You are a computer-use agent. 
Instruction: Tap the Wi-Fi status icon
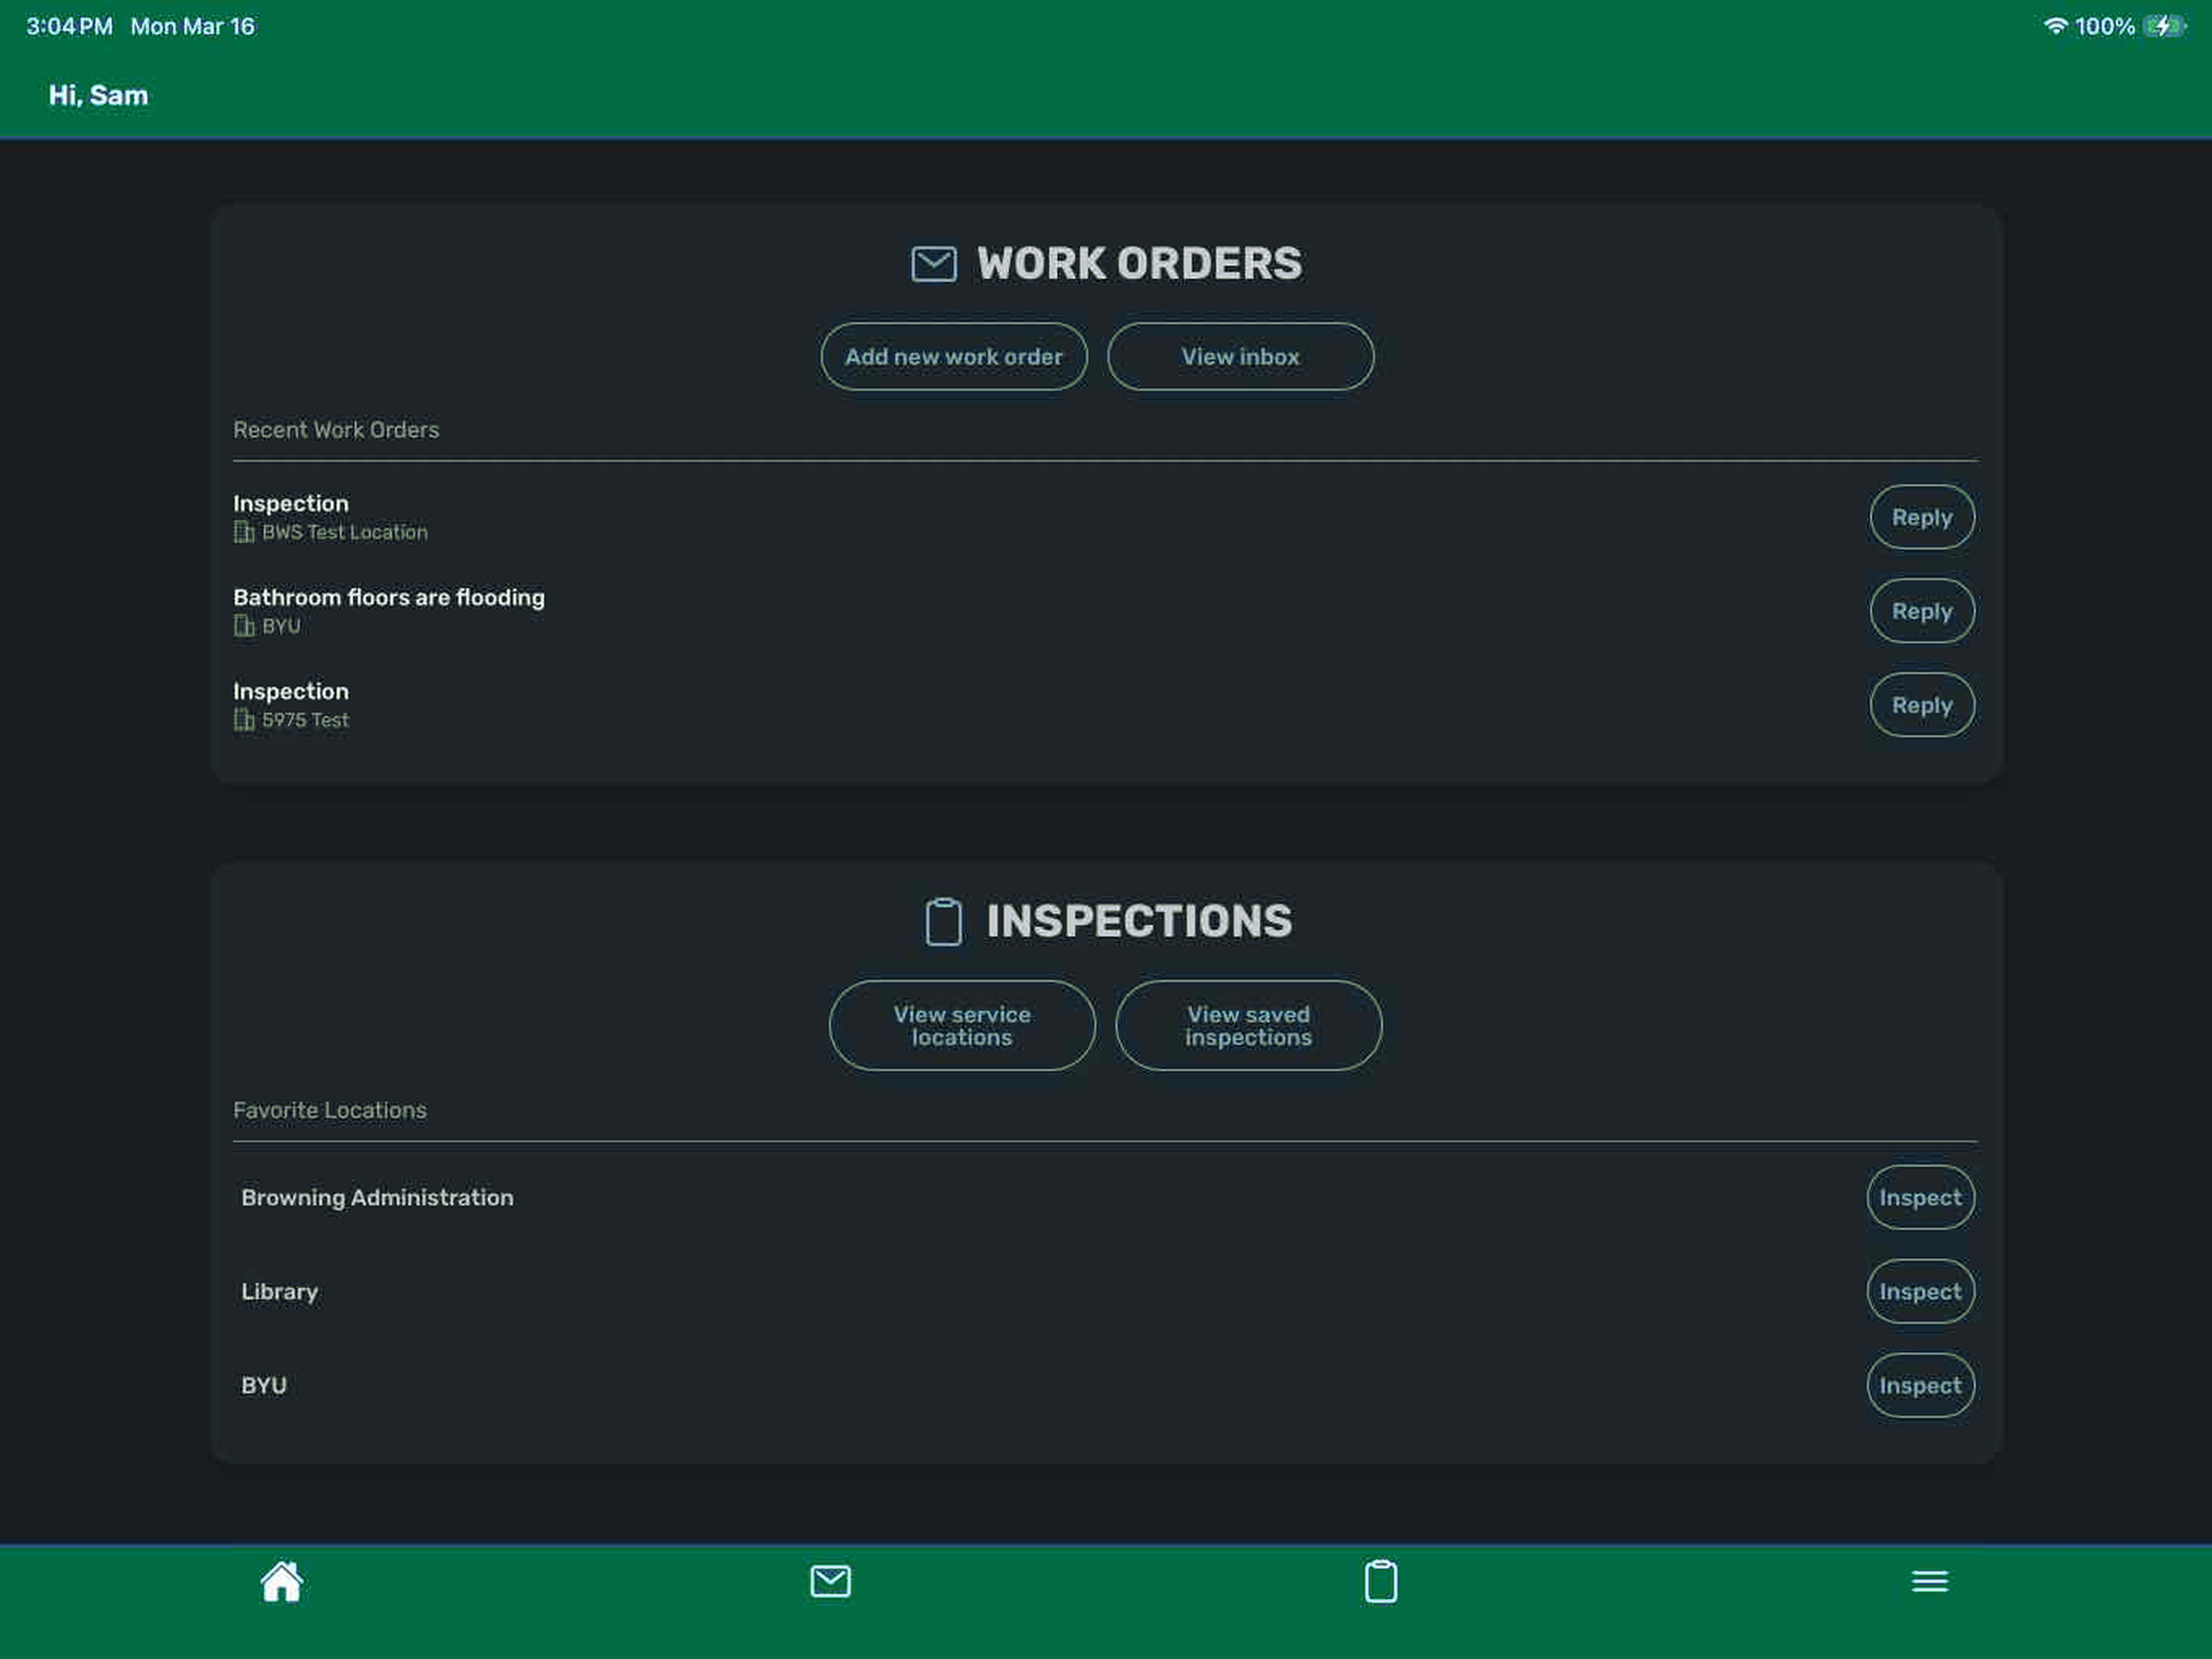2055,26
